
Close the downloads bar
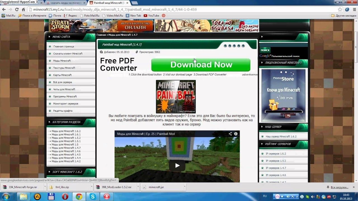coord(354,187)
